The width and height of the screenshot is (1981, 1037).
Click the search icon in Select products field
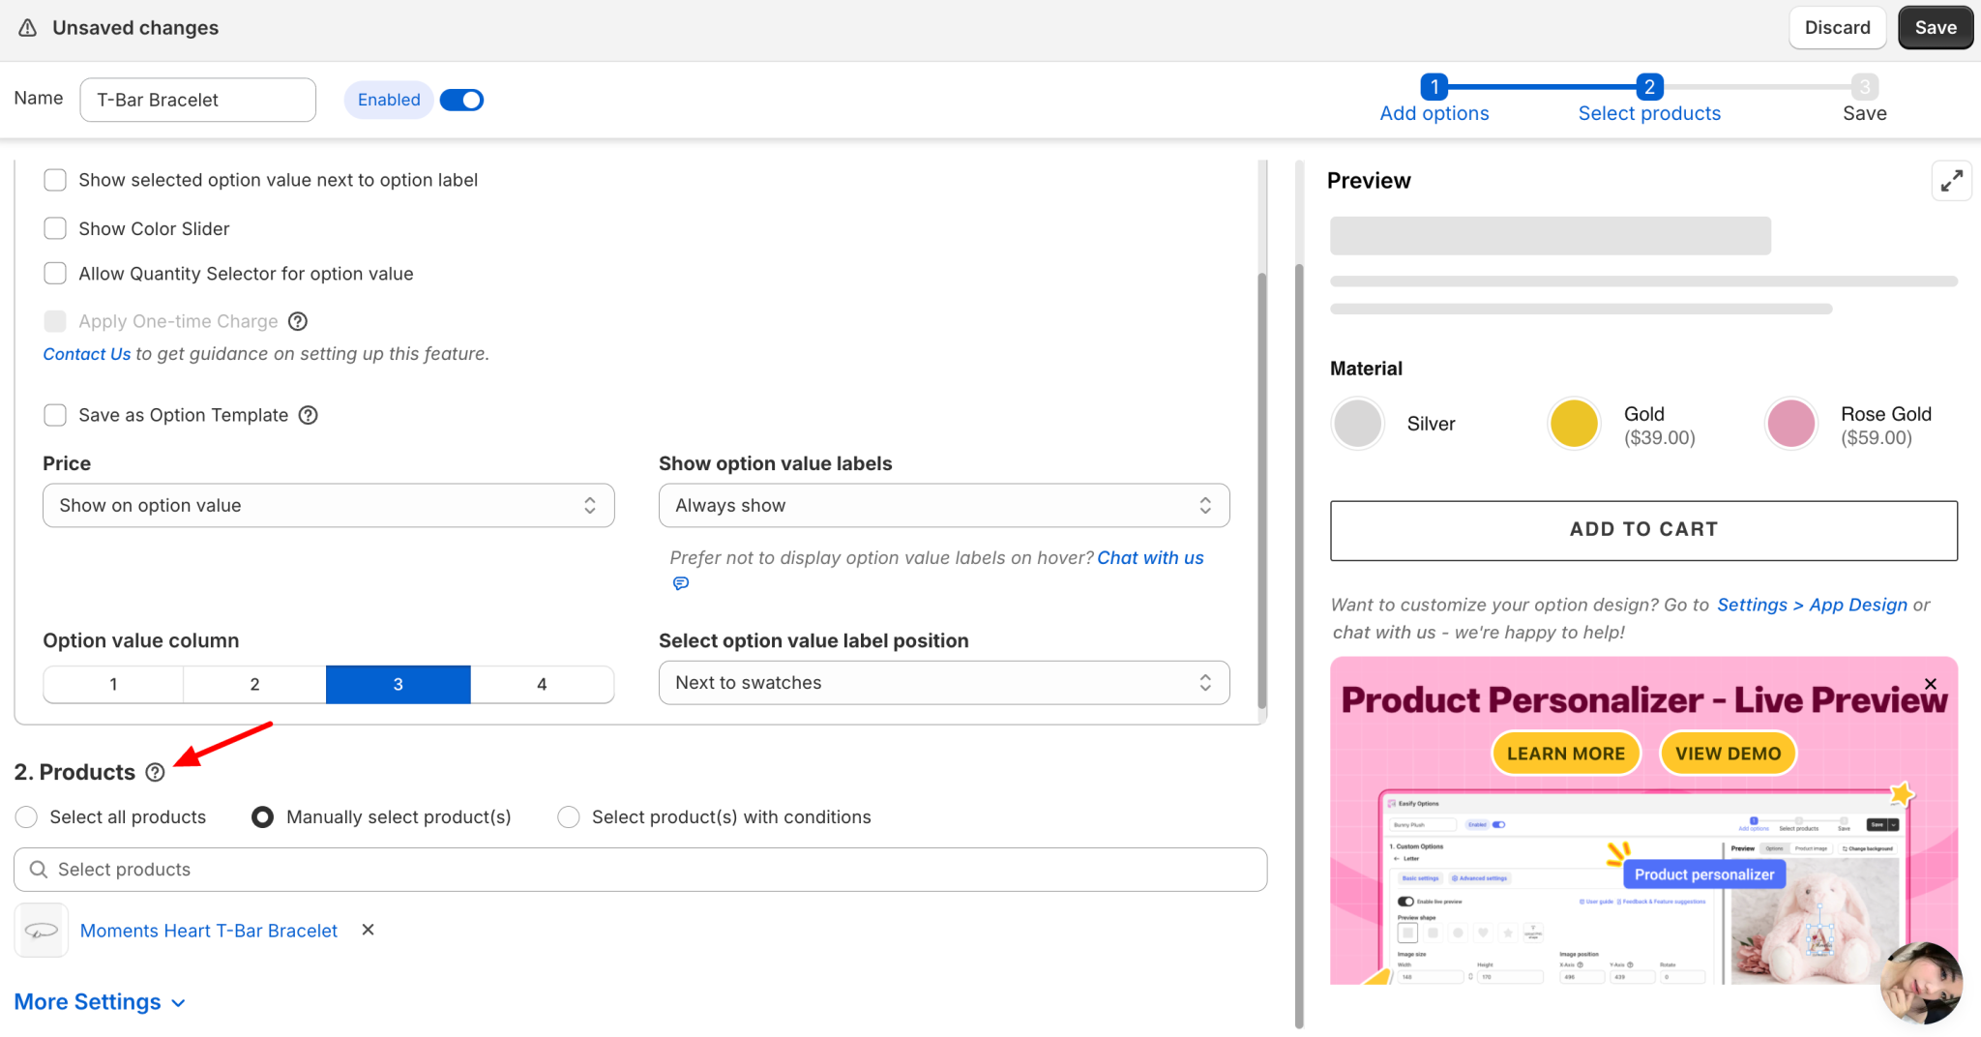[38, 869]
